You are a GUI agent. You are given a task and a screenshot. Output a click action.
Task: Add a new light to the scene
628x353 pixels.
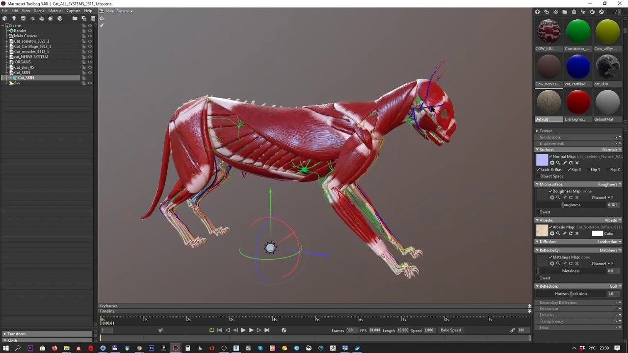[x=14, y=19]
